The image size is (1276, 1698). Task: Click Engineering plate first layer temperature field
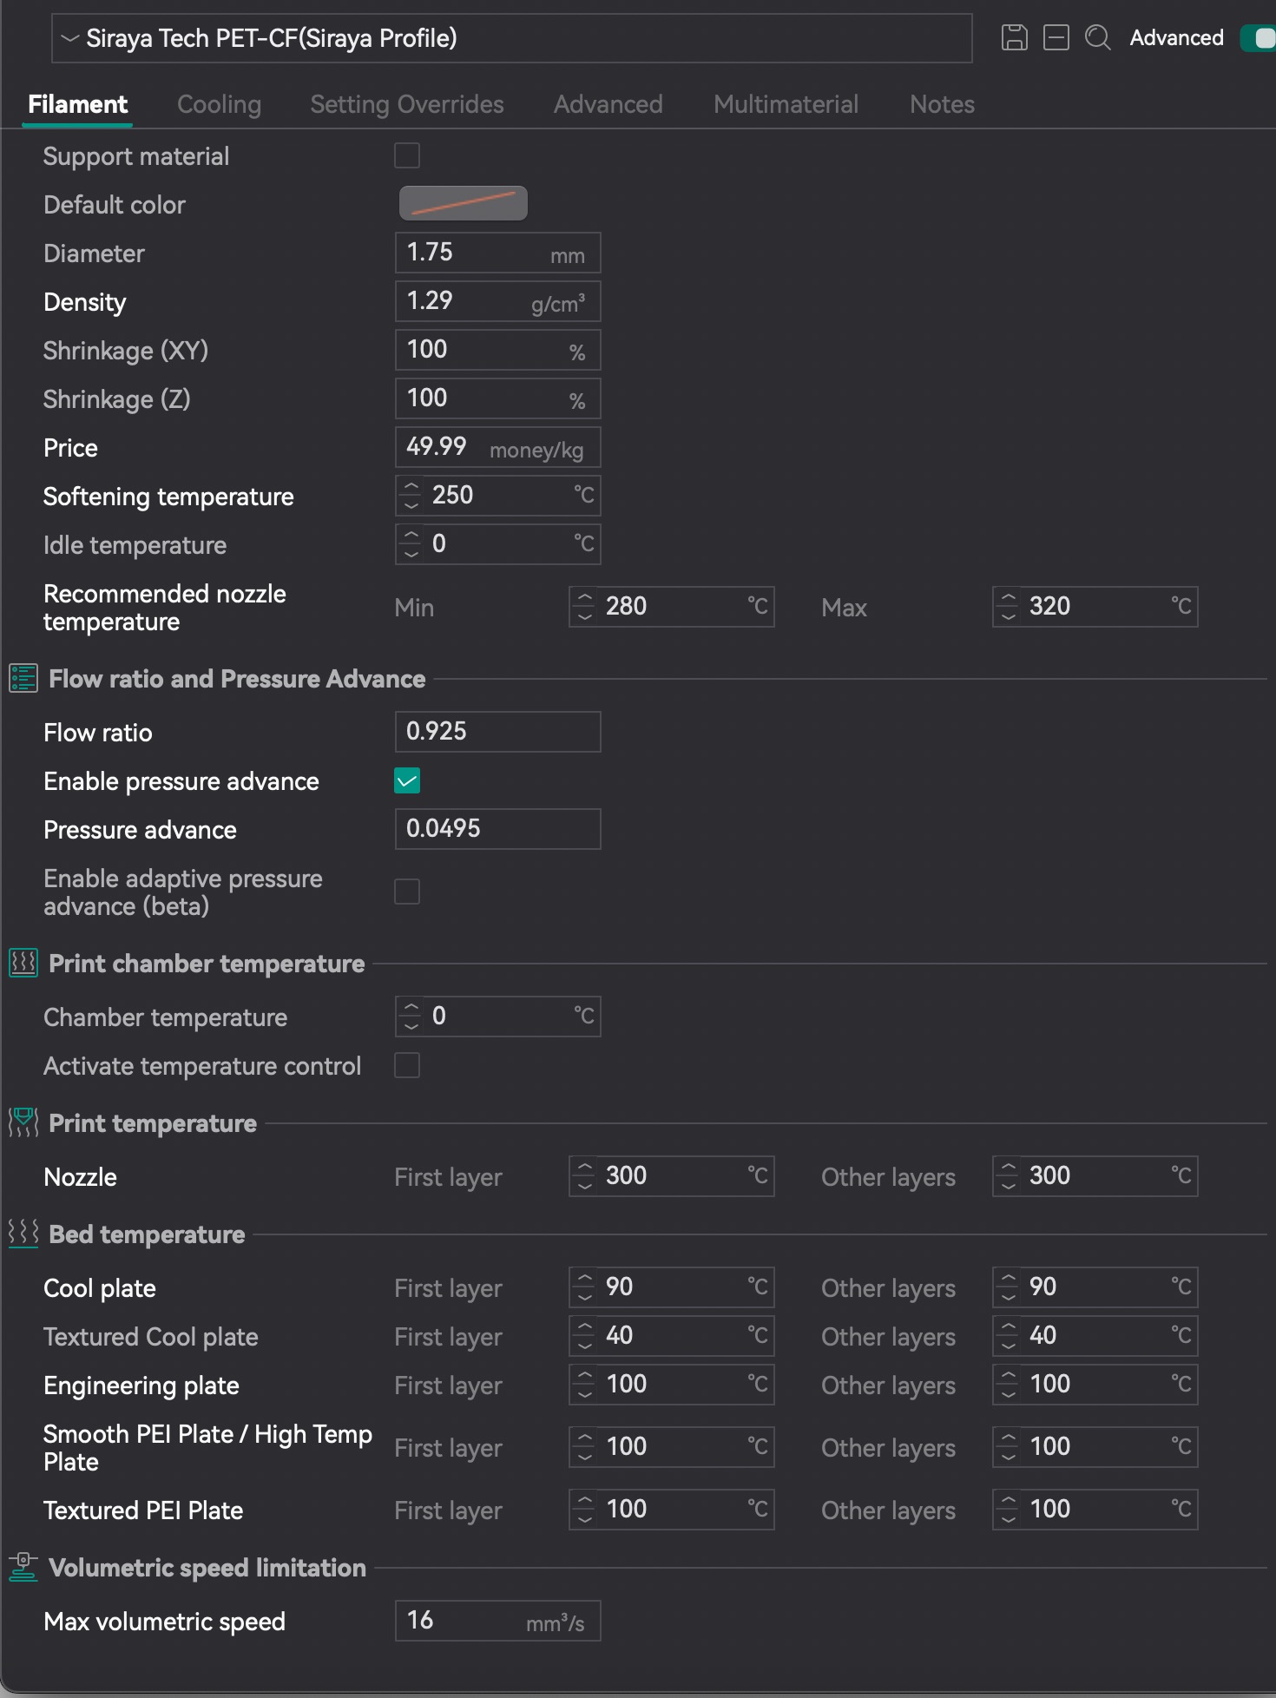point(672,1385)
